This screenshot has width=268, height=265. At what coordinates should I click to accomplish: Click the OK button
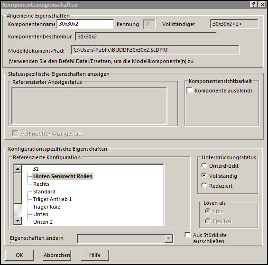pos(19,255)
